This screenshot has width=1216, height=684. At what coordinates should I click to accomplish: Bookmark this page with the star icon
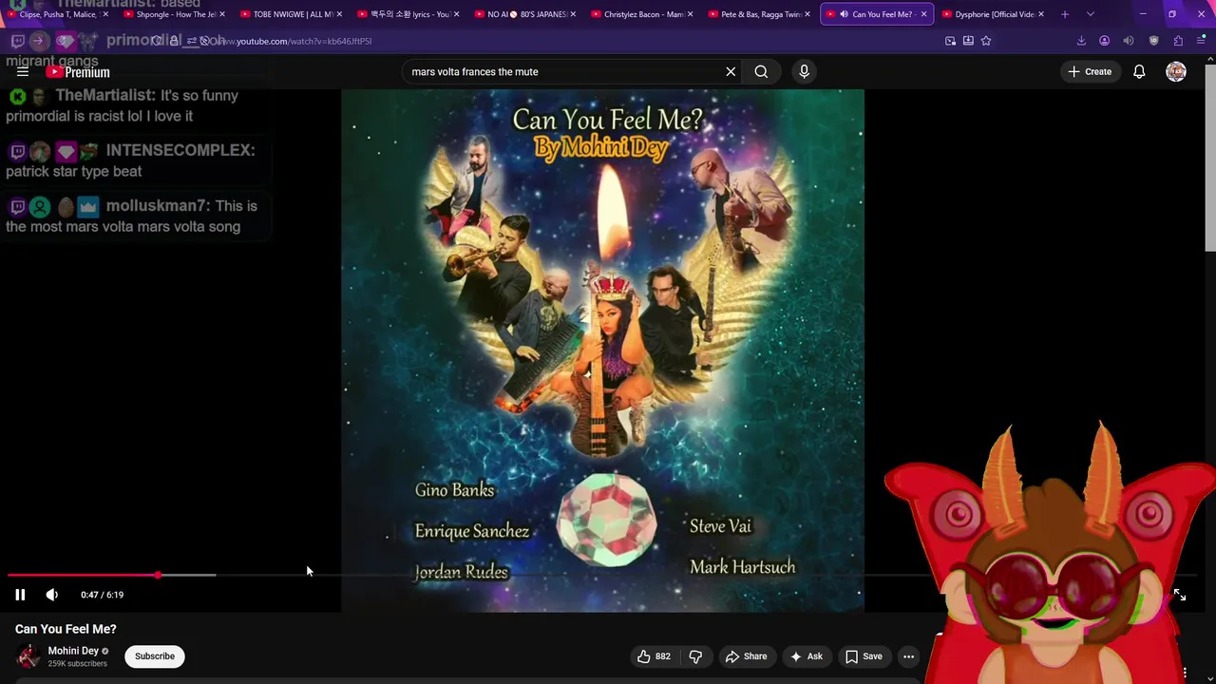986,41
